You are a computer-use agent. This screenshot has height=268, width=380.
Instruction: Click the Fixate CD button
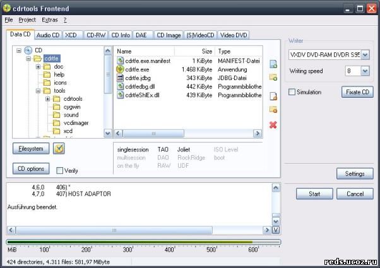click(x=357, y=92)
